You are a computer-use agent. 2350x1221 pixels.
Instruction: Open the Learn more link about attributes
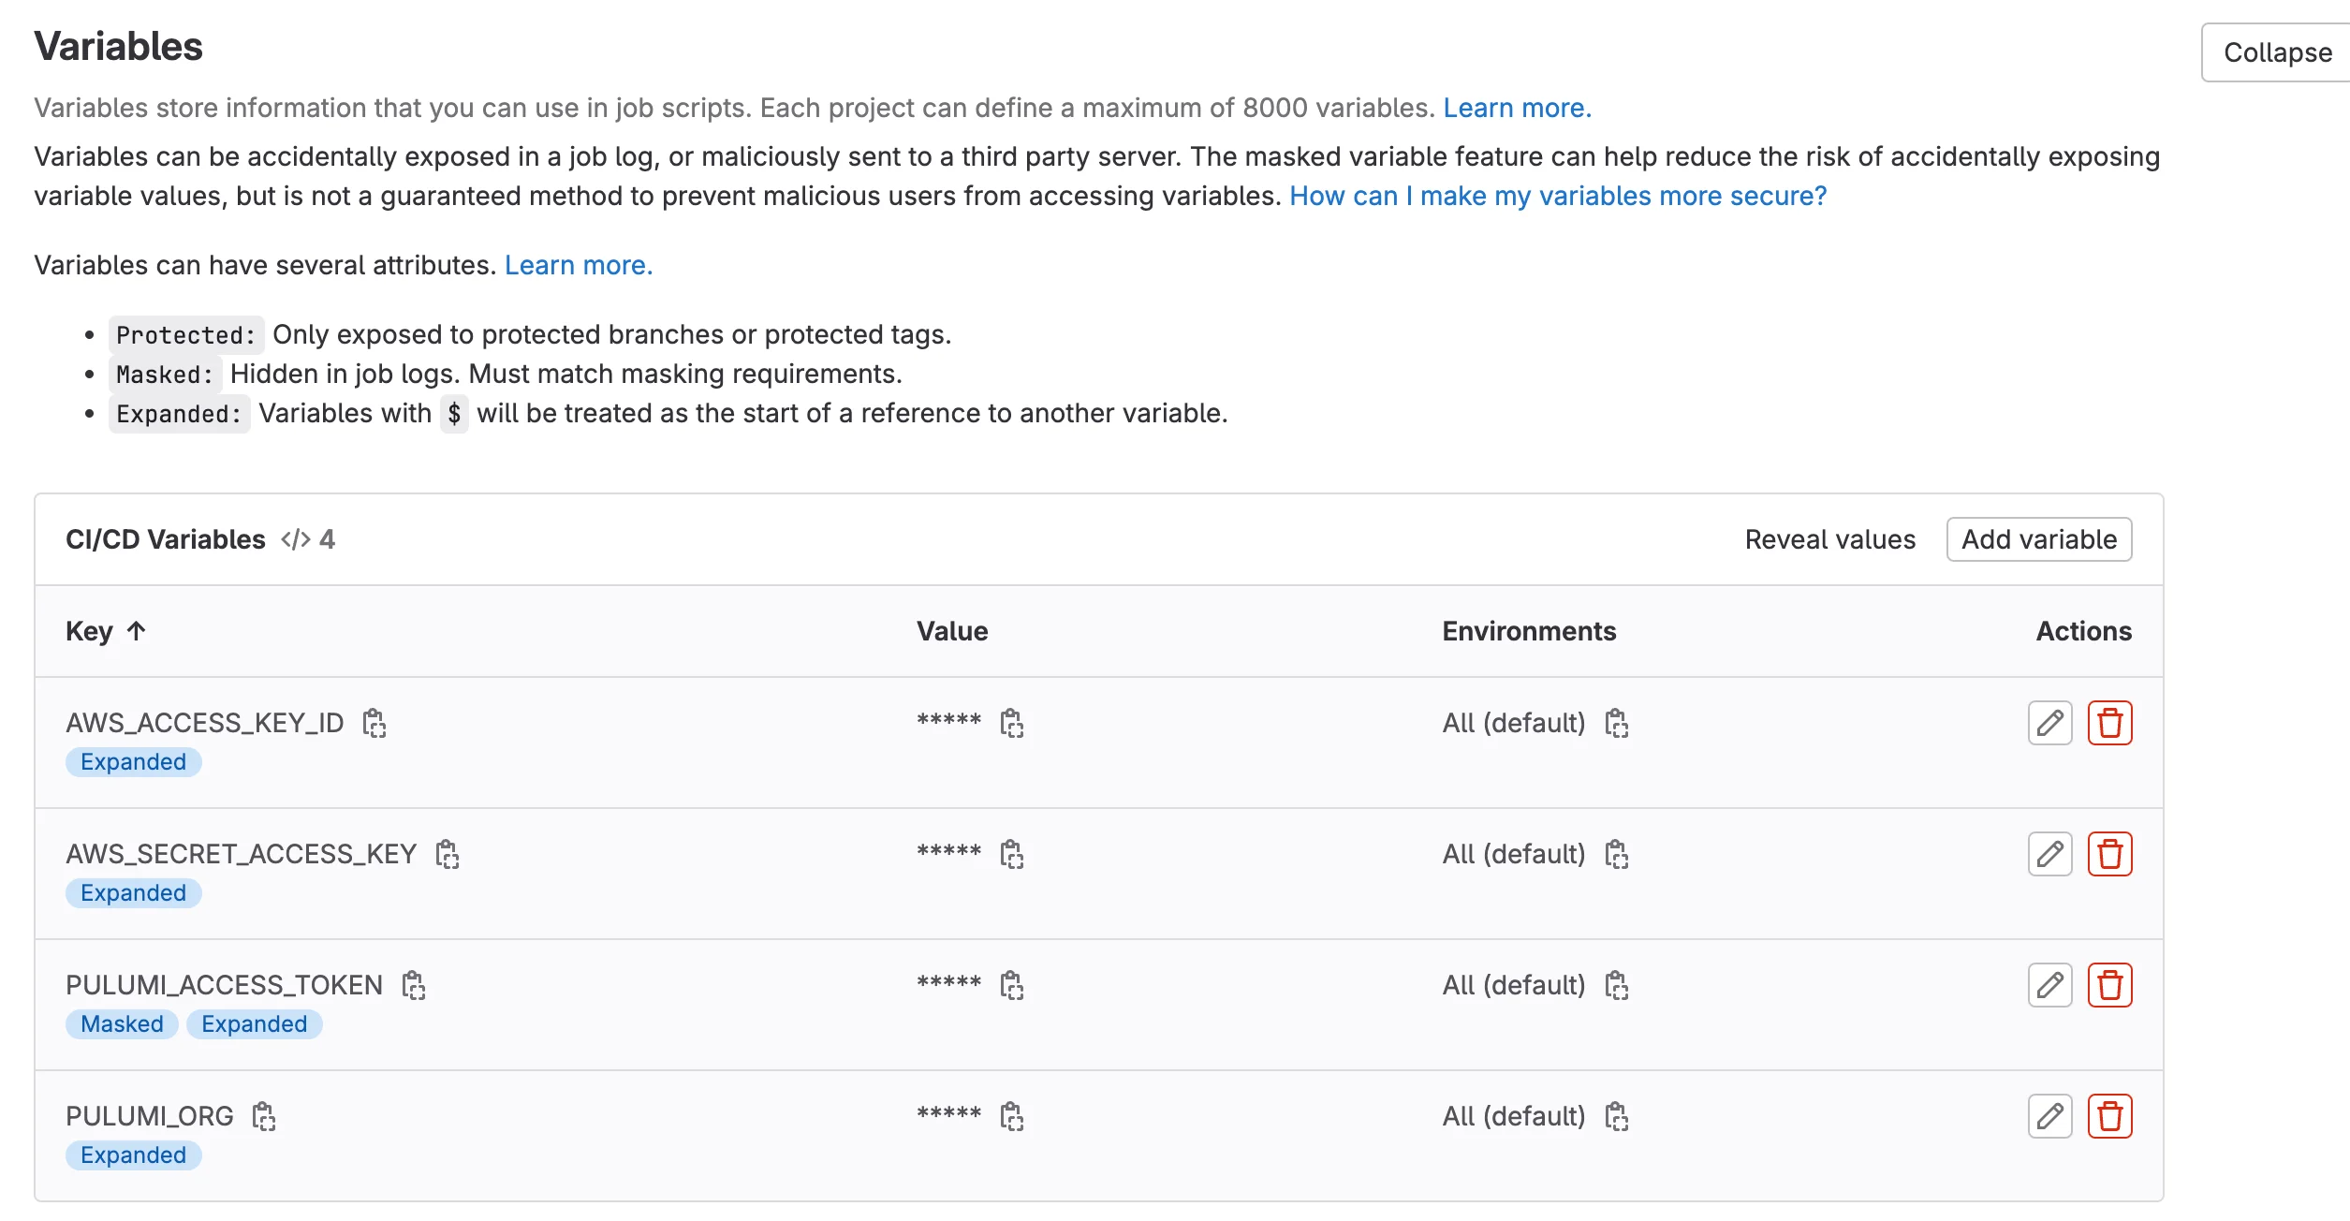point(578,265)
